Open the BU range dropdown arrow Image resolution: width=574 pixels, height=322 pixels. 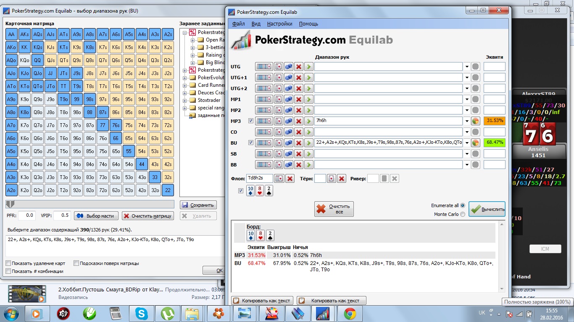click(x=467, y=143)
